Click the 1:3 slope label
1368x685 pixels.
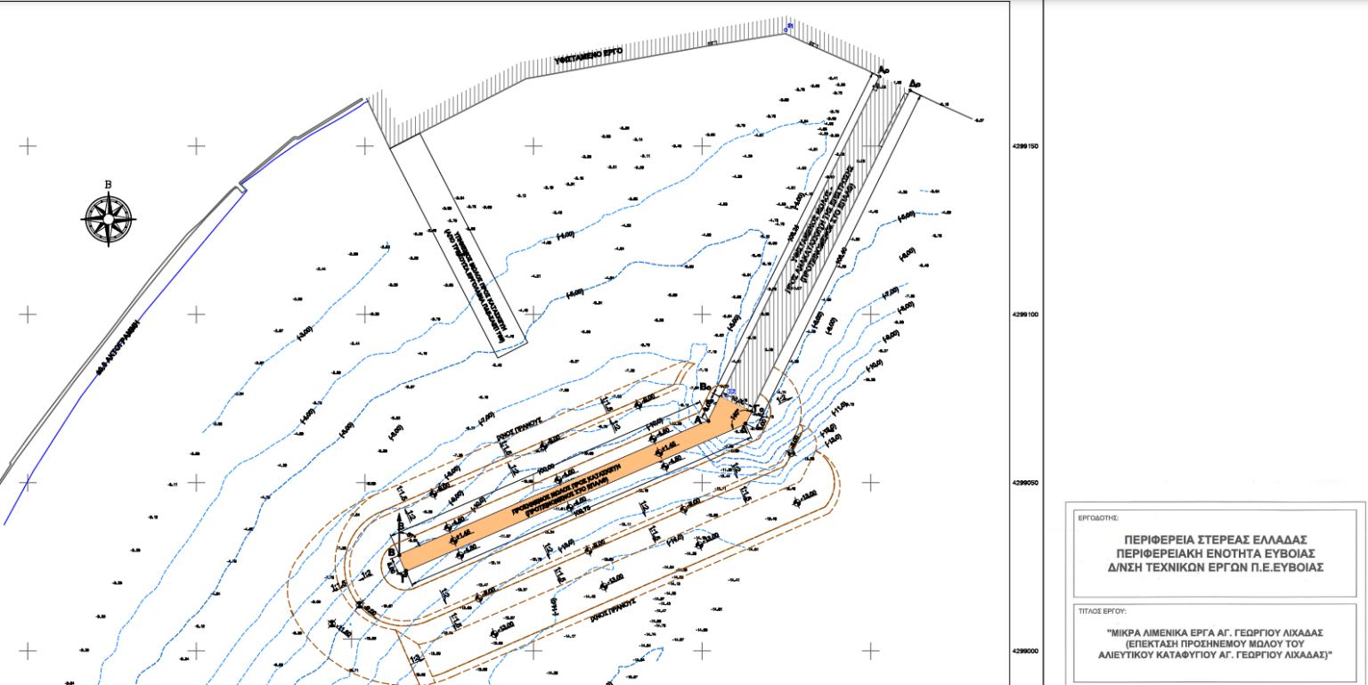pyautogui.click(x=415, y=659)
